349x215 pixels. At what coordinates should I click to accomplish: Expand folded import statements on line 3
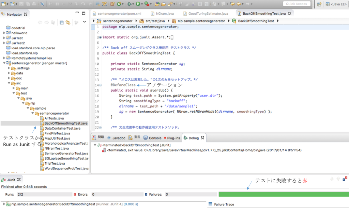tap(100, 37)
